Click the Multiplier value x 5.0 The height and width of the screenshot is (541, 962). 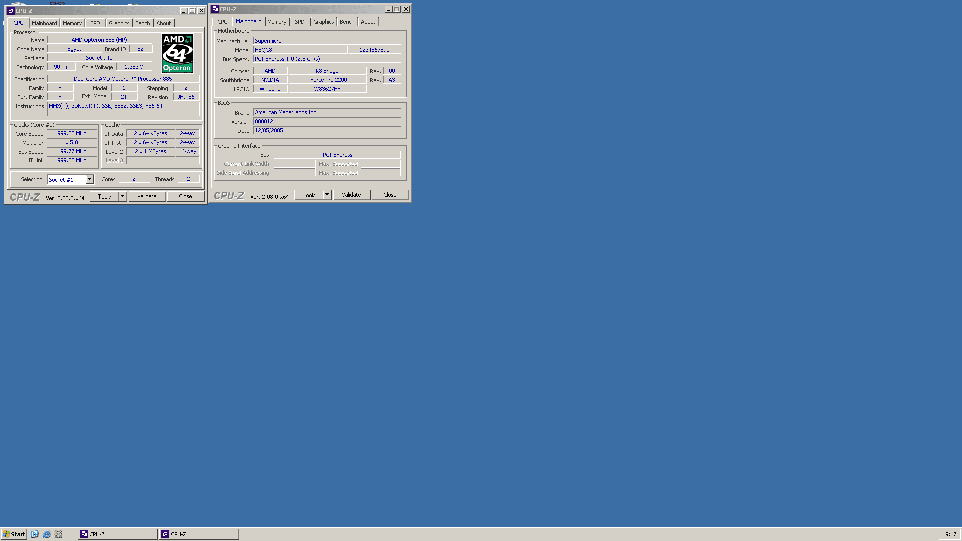point(72,142)
